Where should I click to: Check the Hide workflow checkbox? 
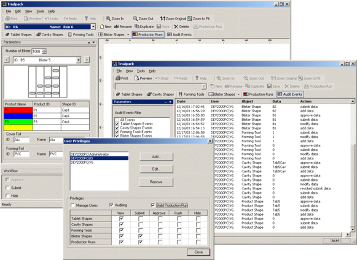[7, 196]
